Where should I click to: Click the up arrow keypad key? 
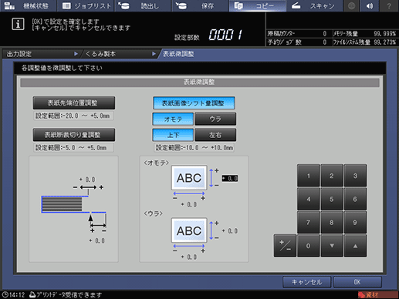click(x=355, y=246)
